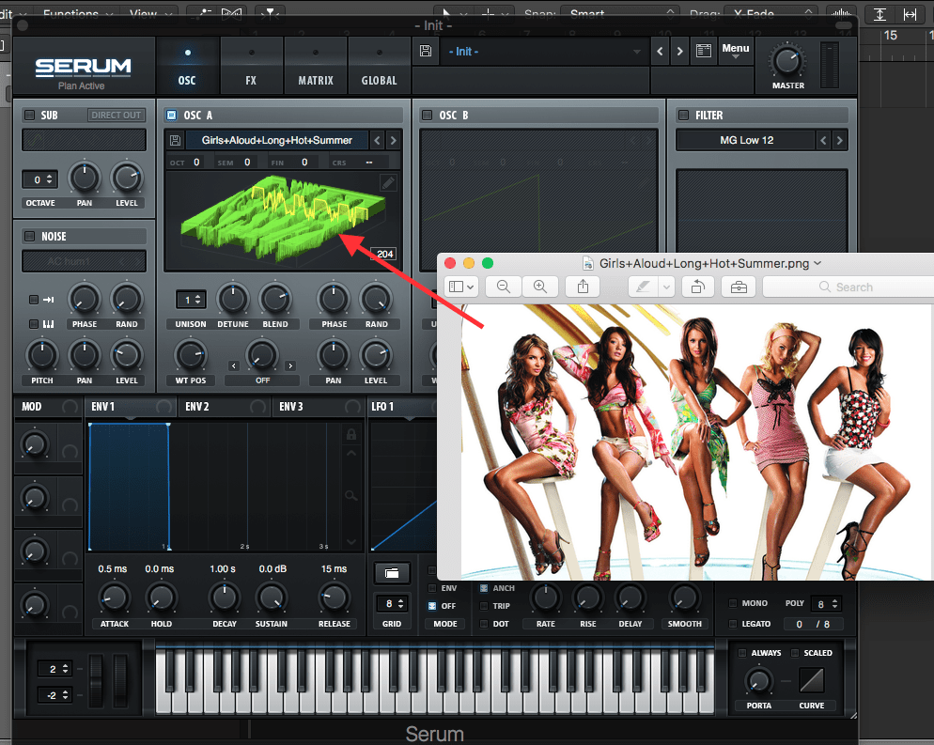
Task: Switch to the GLOBAL tab
Action: click(x=379, y=67)
